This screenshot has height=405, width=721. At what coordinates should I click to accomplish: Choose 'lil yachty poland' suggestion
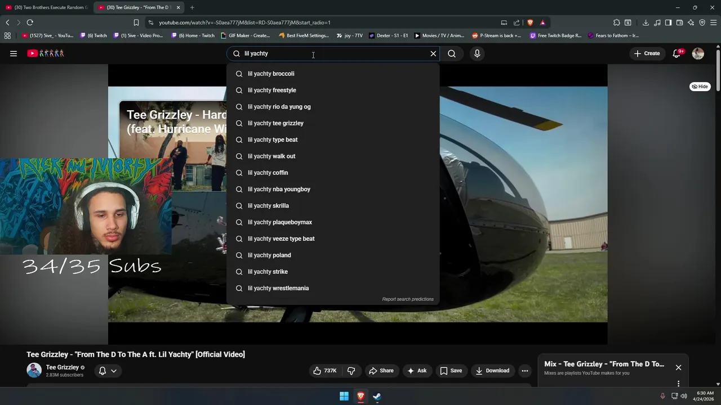(332, 255)
